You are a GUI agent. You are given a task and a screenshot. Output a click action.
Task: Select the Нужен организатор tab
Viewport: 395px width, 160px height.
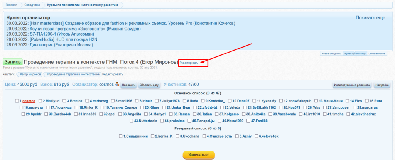pos(354,54)
